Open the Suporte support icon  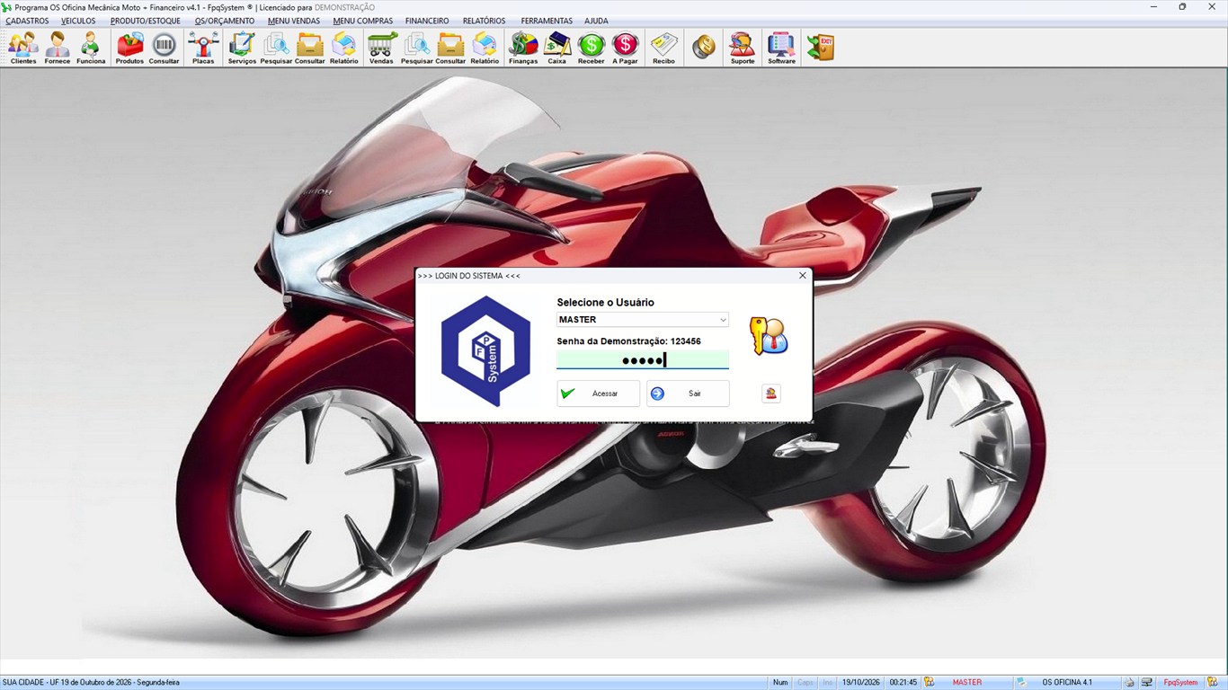coord(743,48)
